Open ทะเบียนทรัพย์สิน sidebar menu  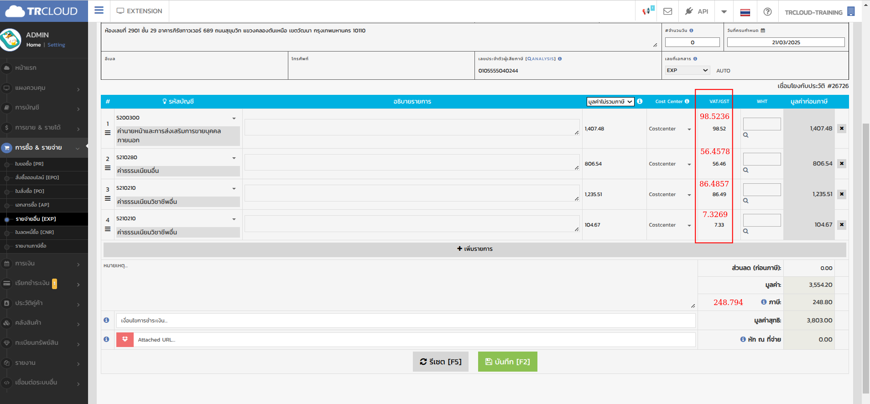coord(44,343)
